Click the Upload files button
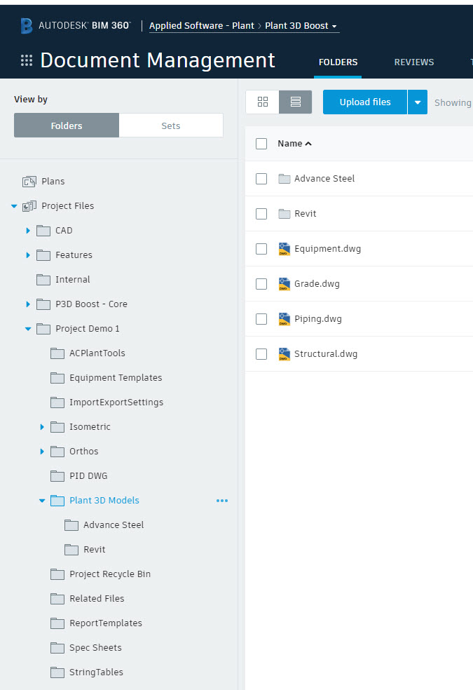This screenshot has width=473, height=690. coord(364,102)
